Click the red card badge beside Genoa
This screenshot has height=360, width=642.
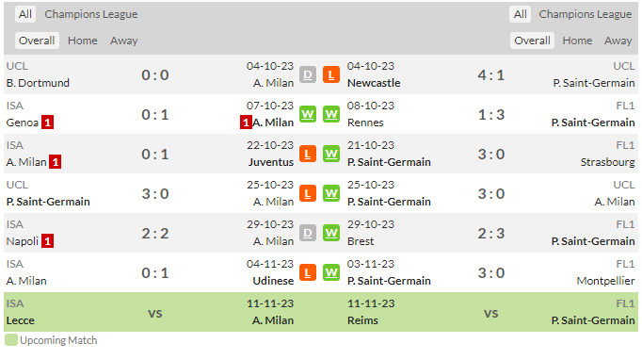[47, 123]
